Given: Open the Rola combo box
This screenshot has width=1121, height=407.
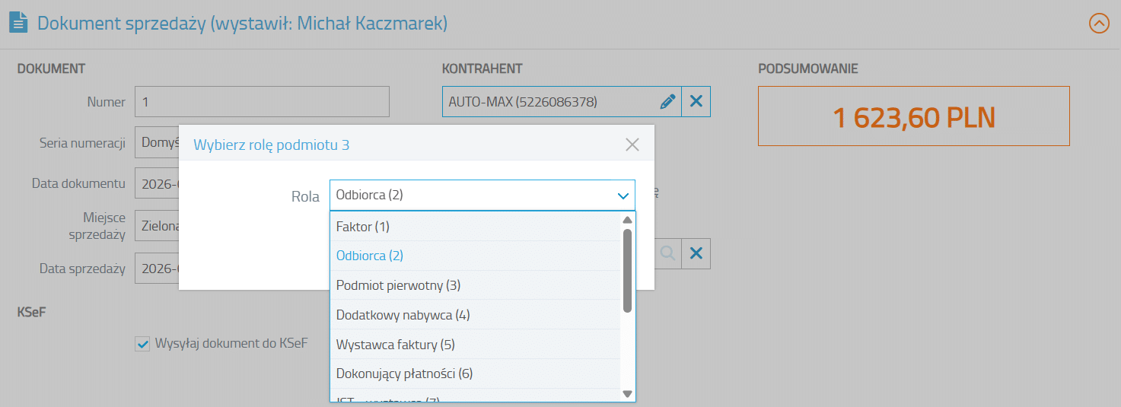Looking at the screenshot, I should (x=482, y=195).
